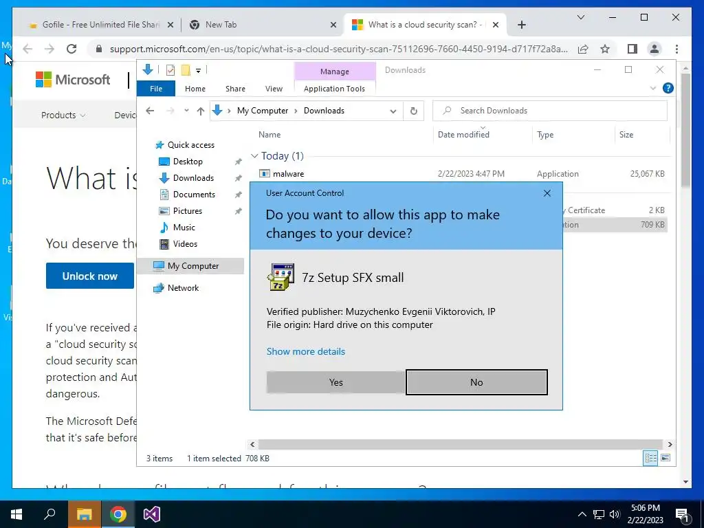Click Downloads in the address breadcrumb

pyautogui.click(x=324, y=111)
